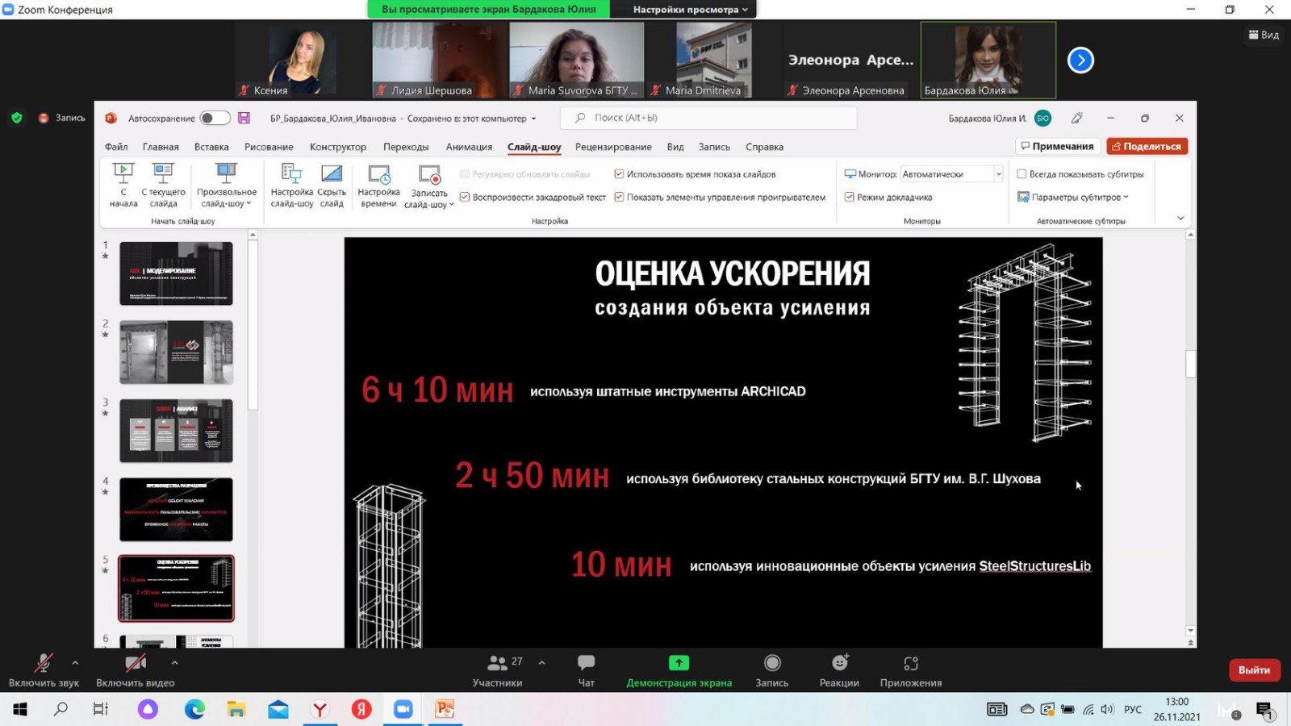
Task: Enable 'Всегда показывать субтитры' checkbox
Action: (1022, 173)
